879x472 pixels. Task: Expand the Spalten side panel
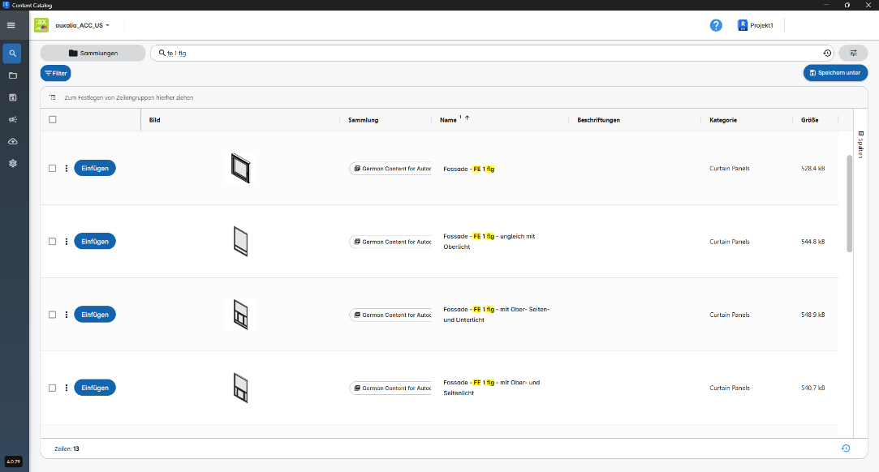tap(861, 144)
